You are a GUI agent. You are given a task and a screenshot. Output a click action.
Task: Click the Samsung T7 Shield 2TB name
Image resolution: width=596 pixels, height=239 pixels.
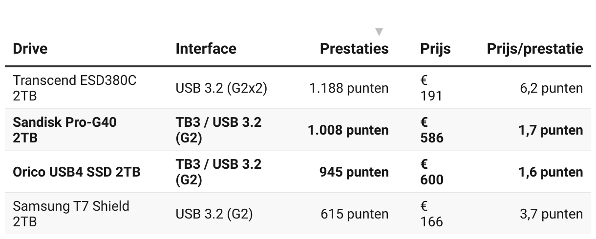click(71, 214)
